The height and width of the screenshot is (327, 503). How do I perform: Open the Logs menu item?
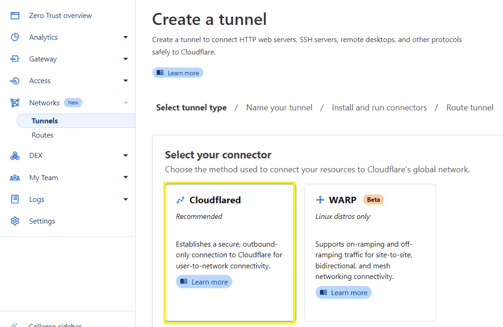[36, 199]
